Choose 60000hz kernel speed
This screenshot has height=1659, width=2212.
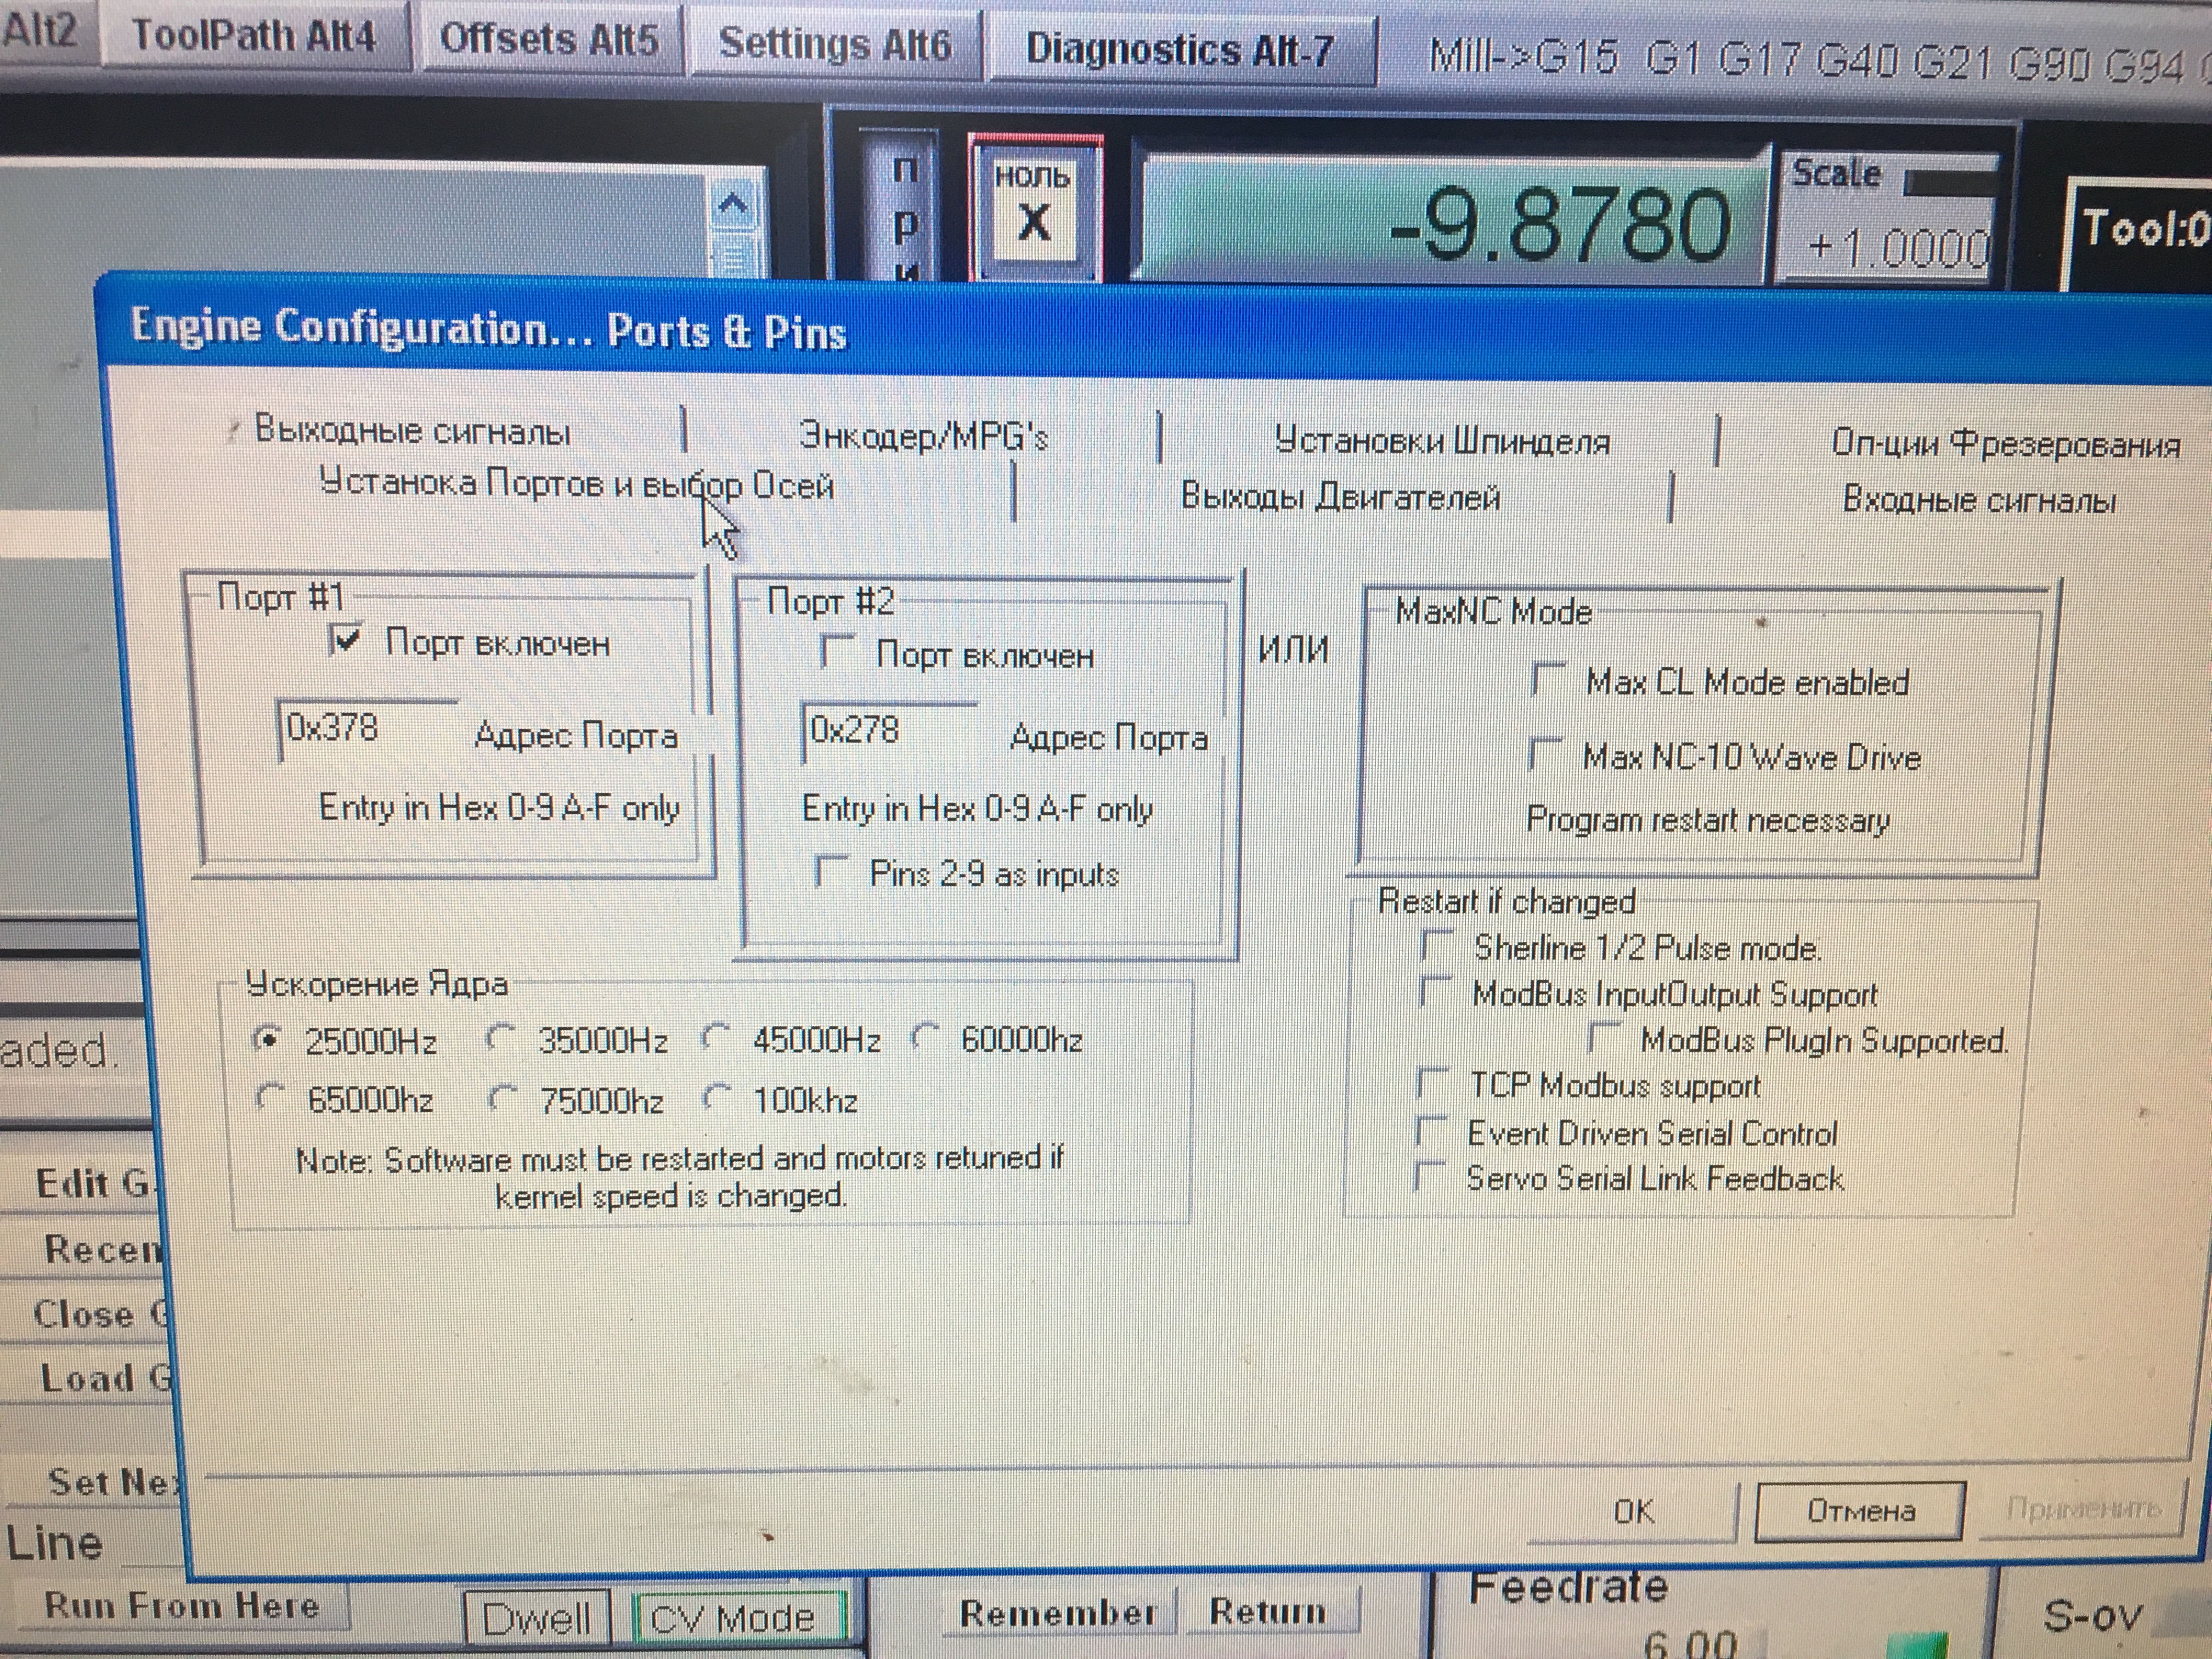[x=926, y=1037]
